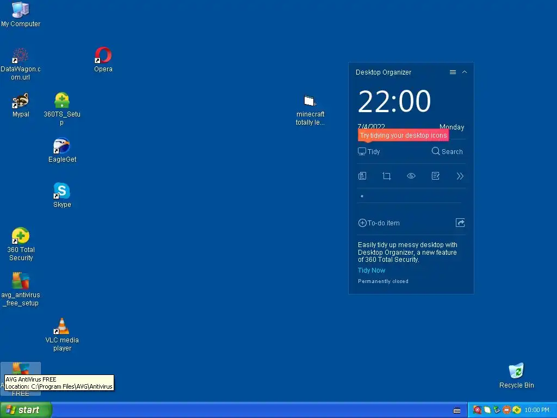The width and height of the screenshot is (557, 418).
Task: Click the share arrow icon beside To-do
Action: 460,223
